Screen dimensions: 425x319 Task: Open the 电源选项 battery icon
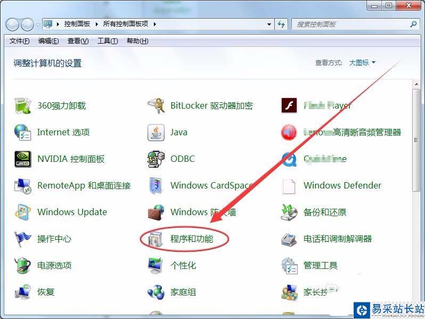(23, 266)
